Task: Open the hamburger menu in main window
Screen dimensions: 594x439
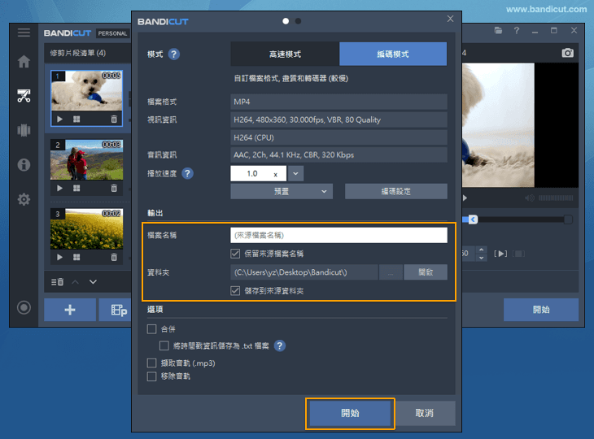Action: pos(24,33)
